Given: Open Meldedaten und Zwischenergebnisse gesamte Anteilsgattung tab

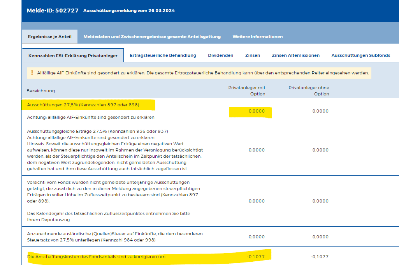Looking at the screenshot, I should [152, 37].
